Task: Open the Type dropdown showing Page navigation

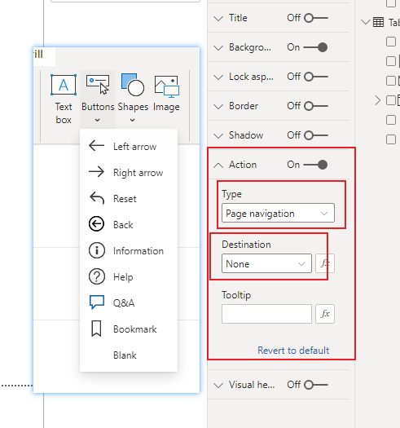Action: [278, 213]
